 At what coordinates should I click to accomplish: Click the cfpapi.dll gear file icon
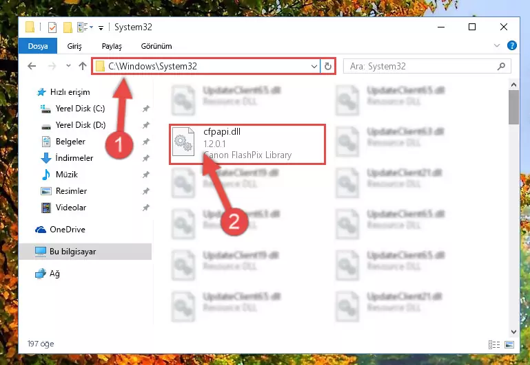183,142
